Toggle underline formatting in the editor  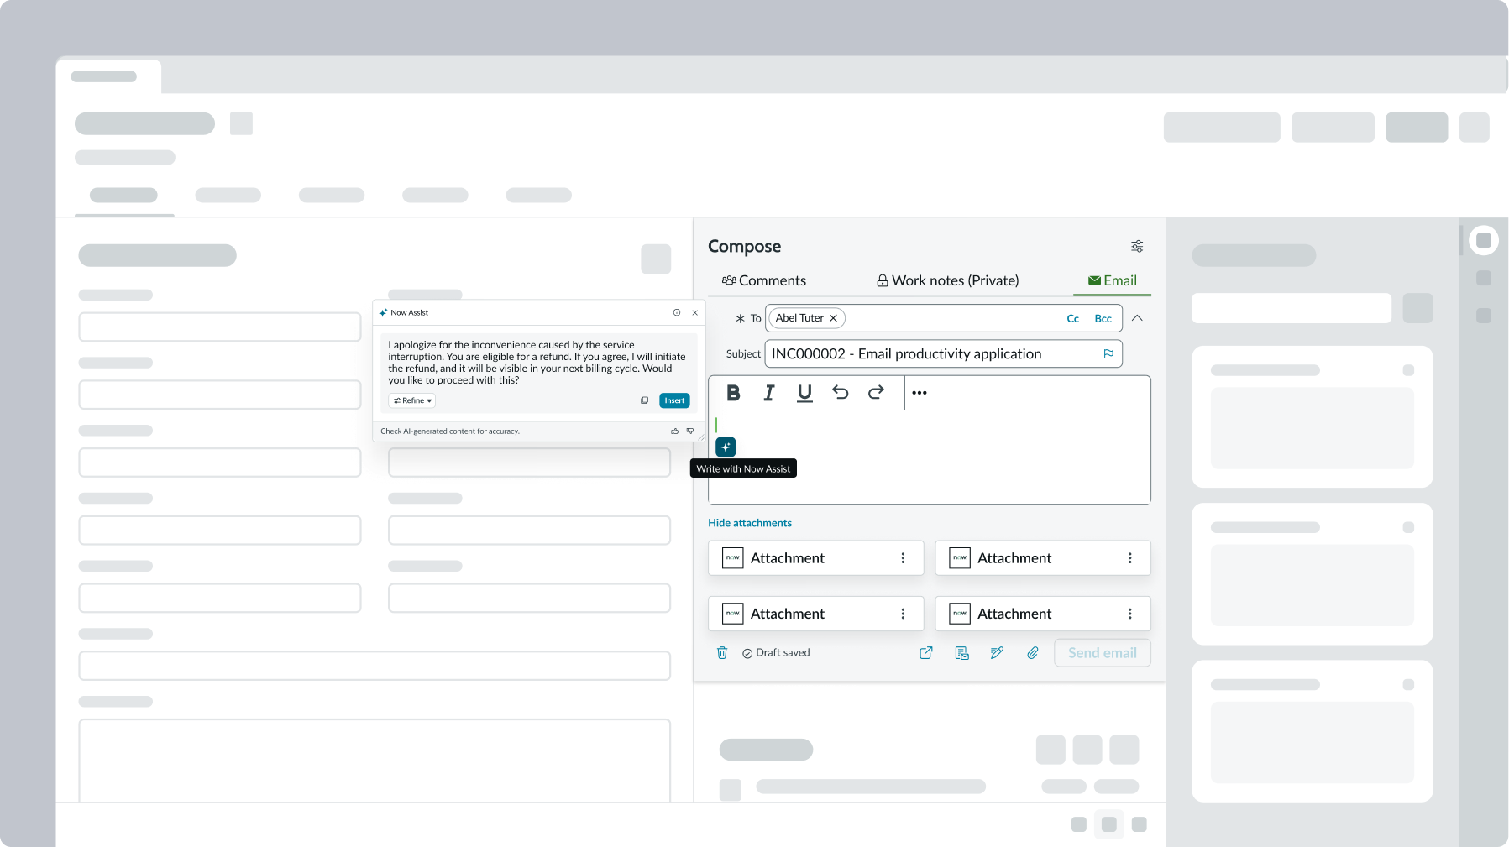coord(804,392)
